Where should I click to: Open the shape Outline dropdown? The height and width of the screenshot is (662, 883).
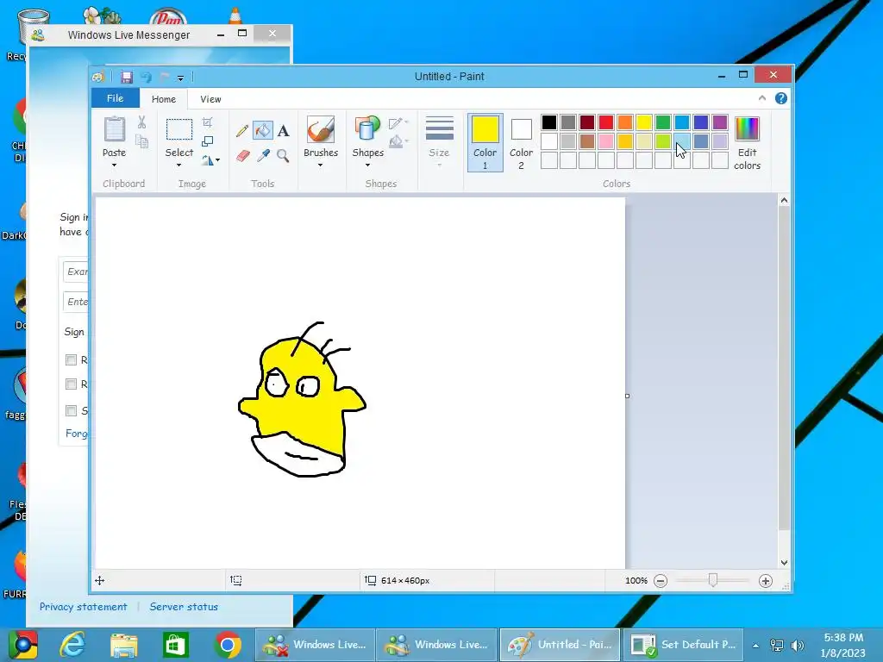coord(398,122)
